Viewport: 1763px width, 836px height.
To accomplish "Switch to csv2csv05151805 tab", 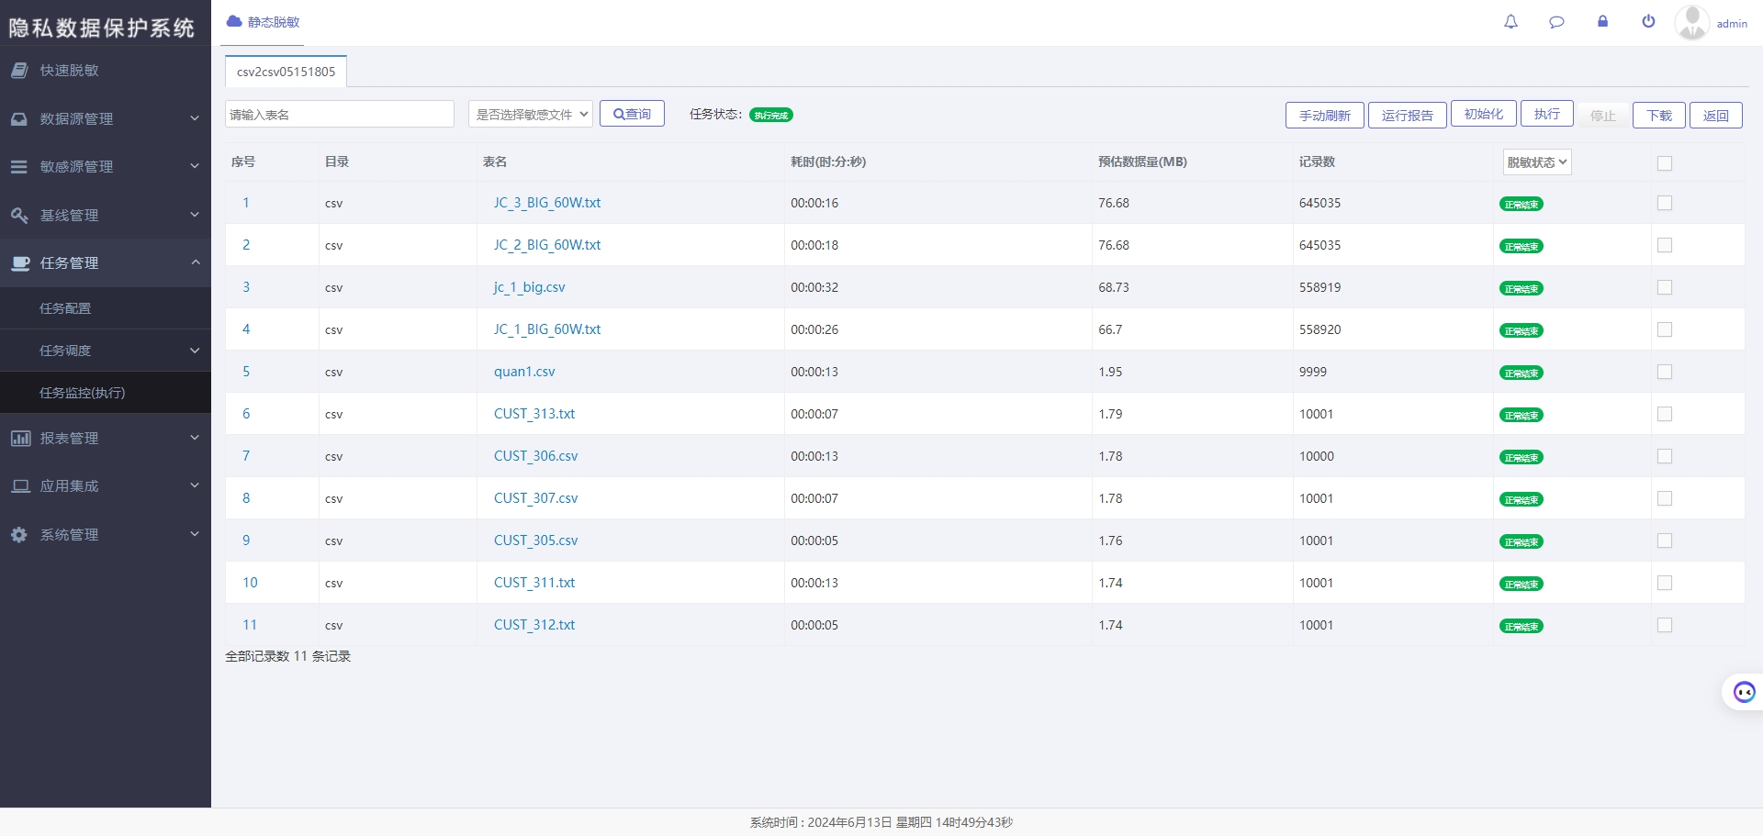I will (286, 72).
